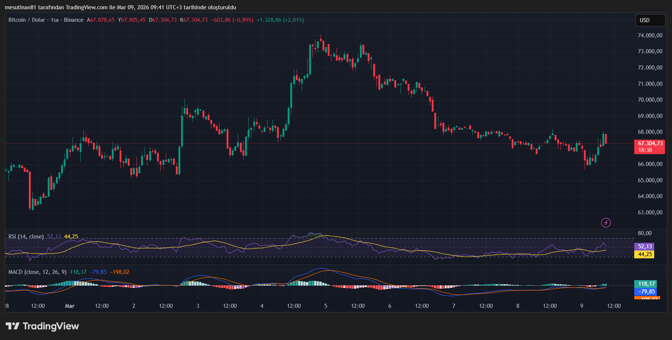Click the day 5 label on the time axis
Viewport: 672px width, 340px height.
pos(326,306)
